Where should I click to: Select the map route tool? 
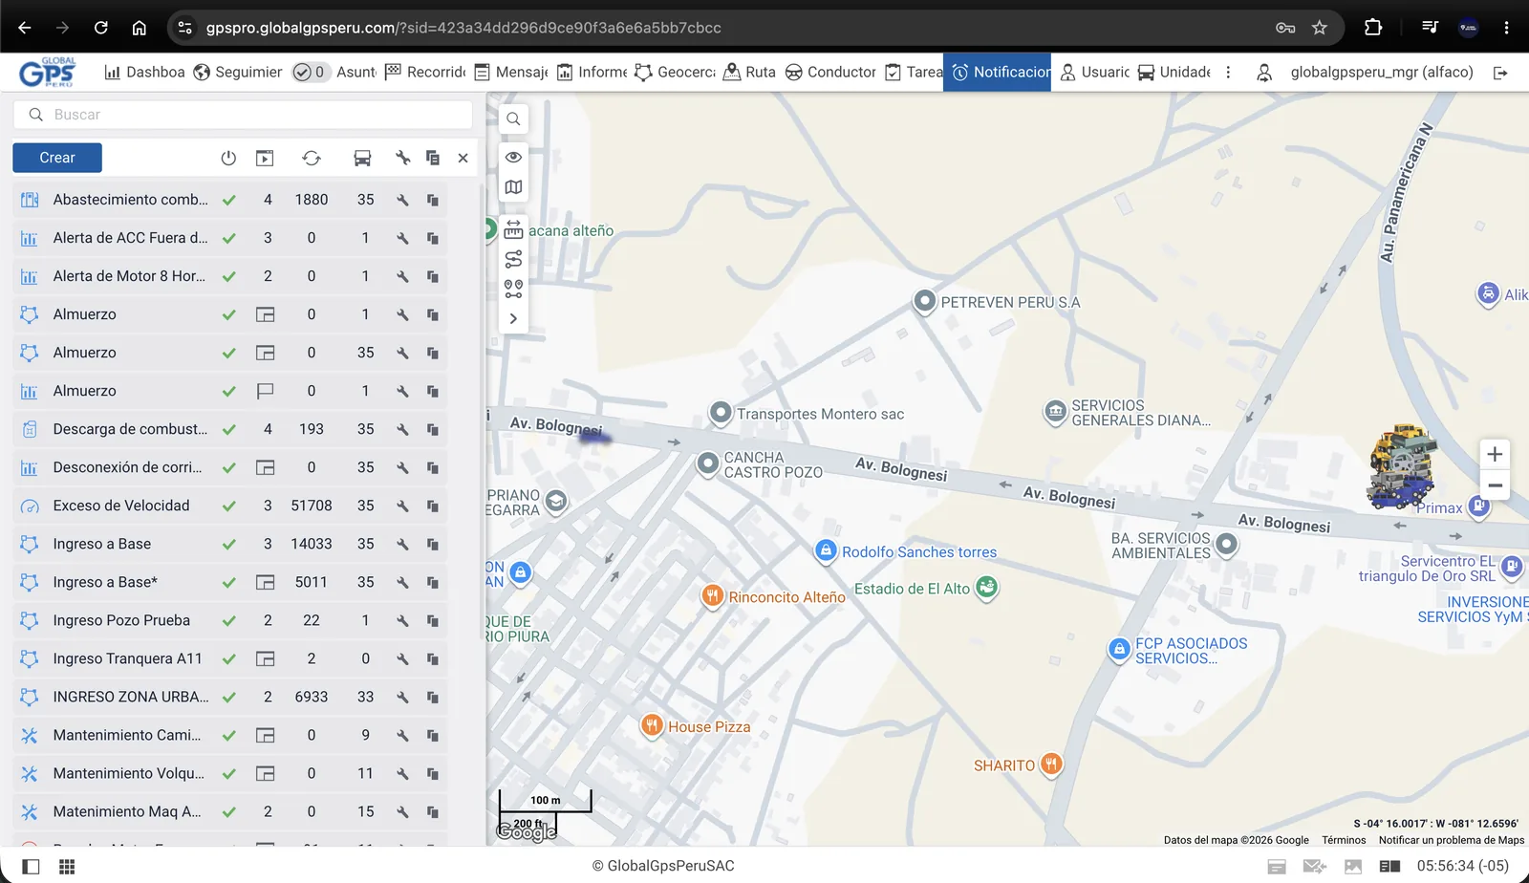[x=513, y=259]
